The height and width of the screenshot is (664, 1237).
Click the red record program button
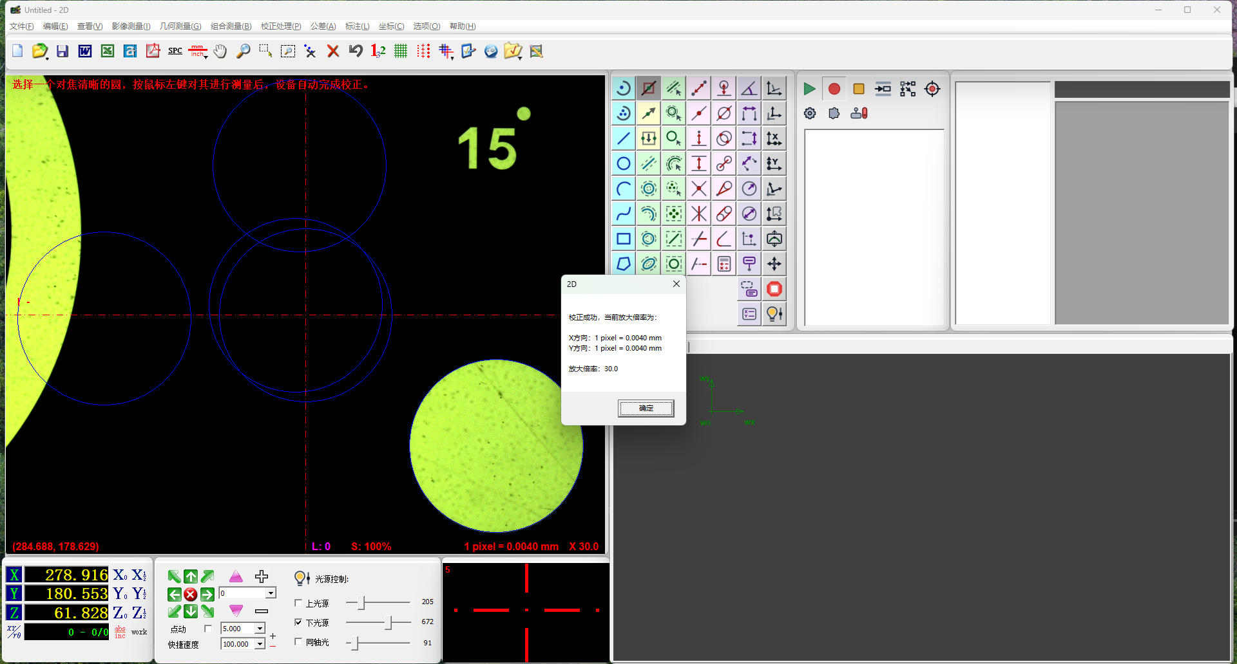point(834,89)
